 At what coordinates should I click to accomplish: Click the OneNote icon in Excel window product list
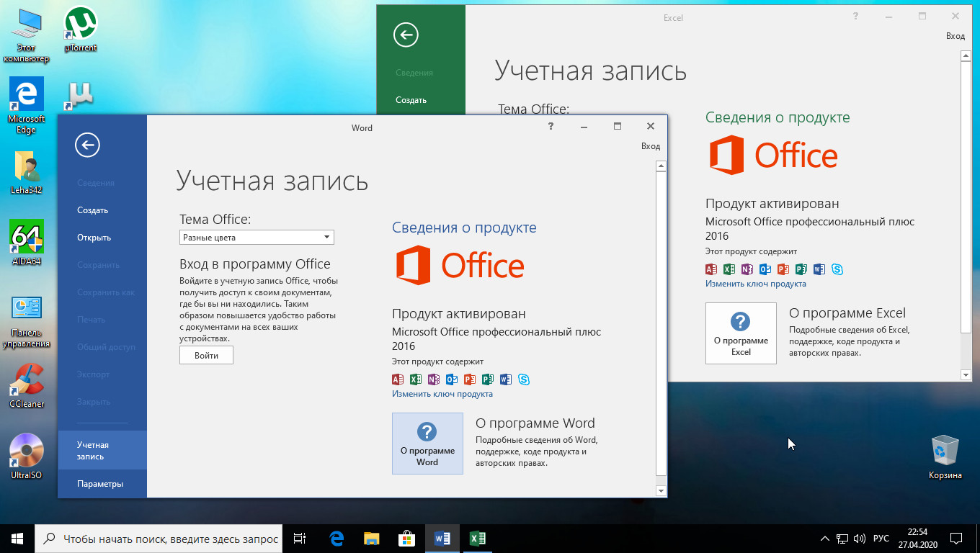tap(747, 269)
